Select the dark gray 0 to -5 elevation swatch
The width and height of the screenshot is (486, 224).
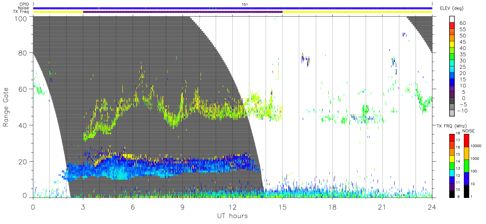pos(452,101)
